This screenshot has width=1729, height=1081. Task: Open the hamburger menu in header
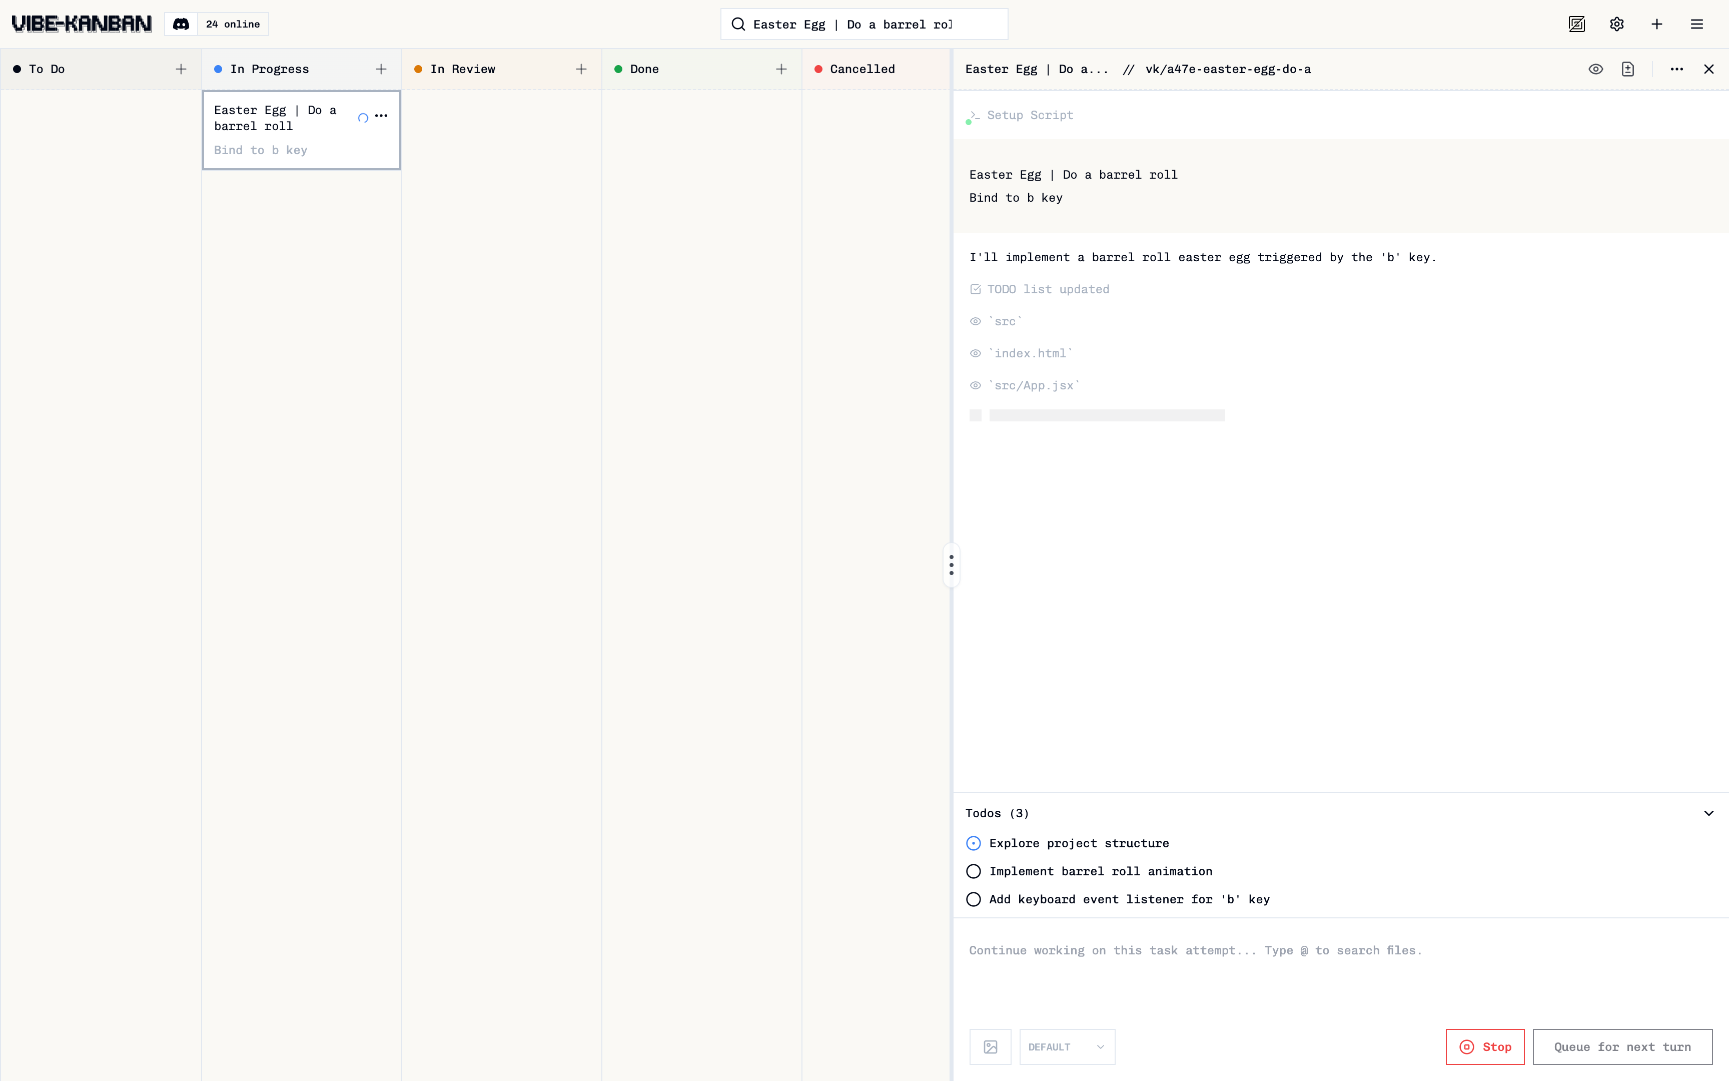pos(1697,25)
